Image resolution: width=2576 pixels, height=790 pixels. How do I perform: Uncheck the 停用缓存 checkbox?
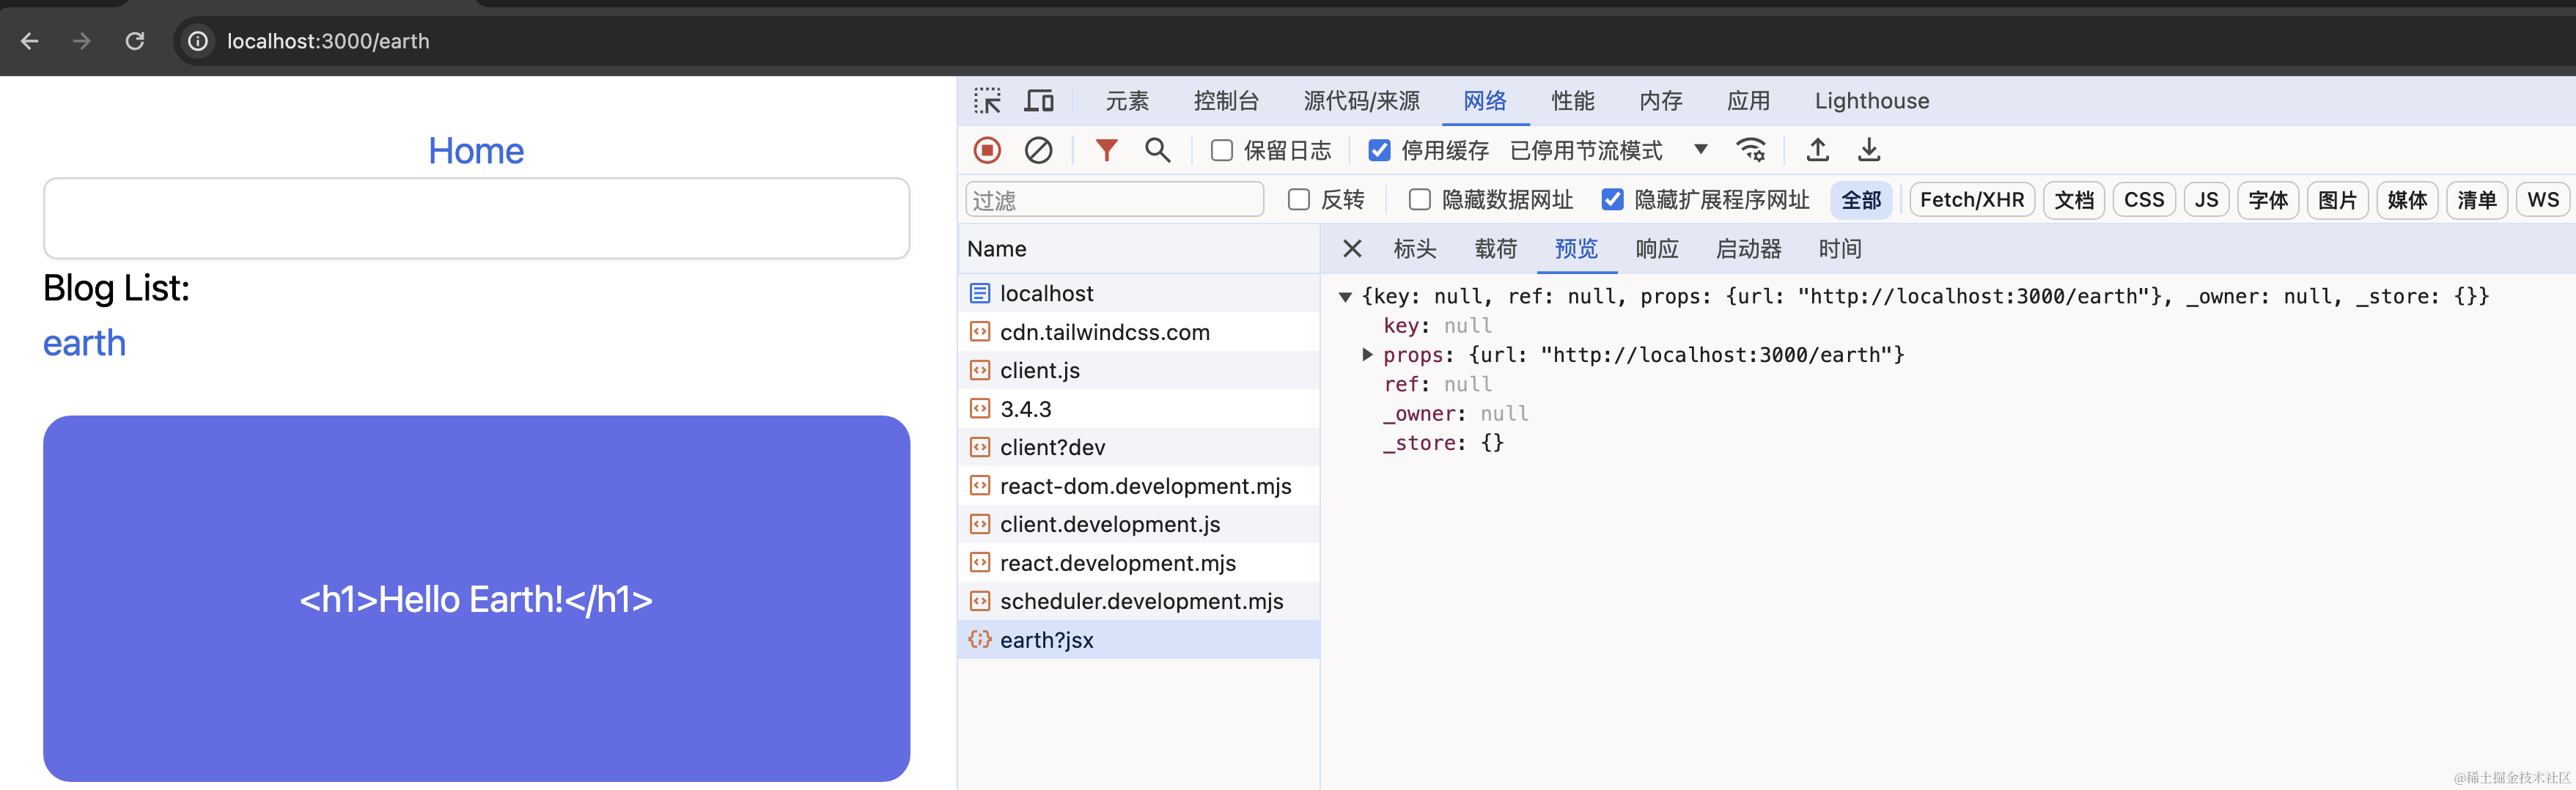(x=1379, y=150)
